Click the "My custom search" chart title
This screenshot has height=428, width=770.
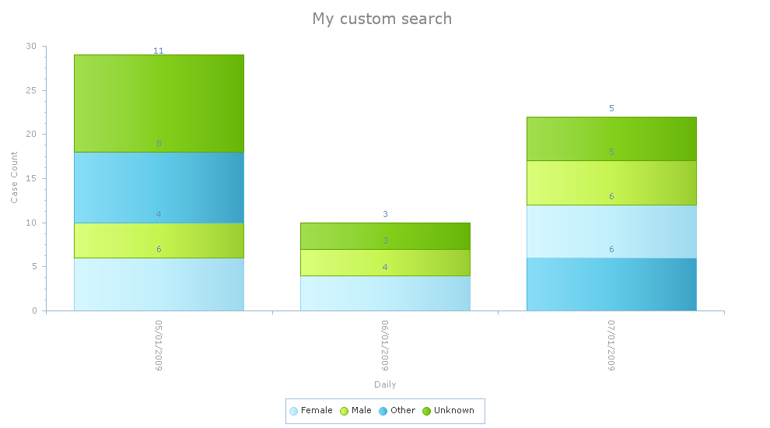point(382,19)
